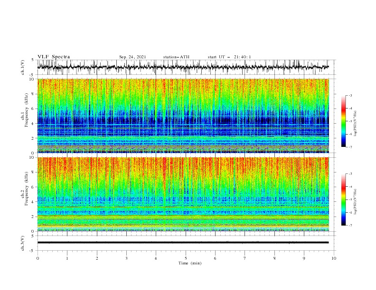
Task: Click the time axis tick '3'
Action: coord(126,258)
